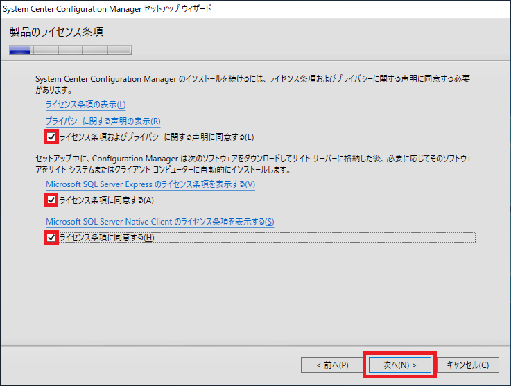Open ライセンス条項の表示(L) link
The image size is (511, 386).
86,105
